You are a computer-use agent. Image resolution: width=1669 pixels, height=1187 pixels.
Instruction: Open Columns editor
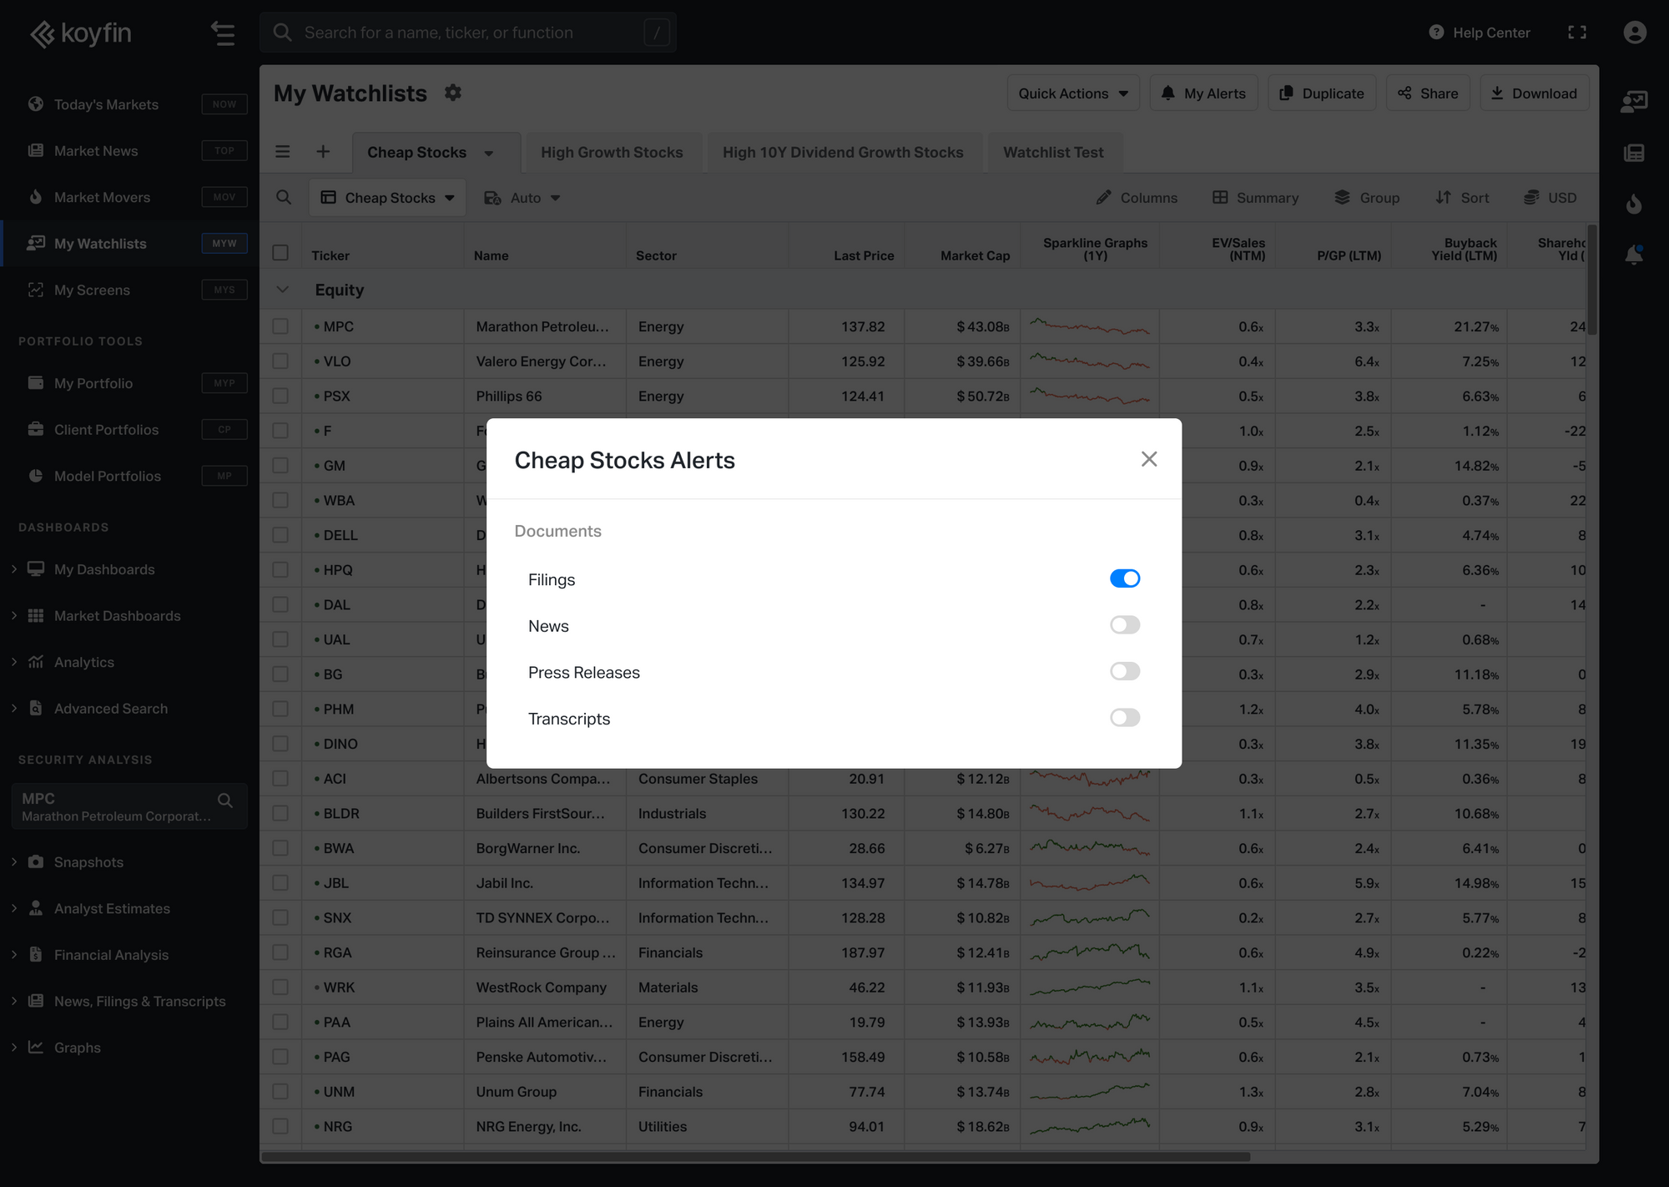tap(1137, 198)
